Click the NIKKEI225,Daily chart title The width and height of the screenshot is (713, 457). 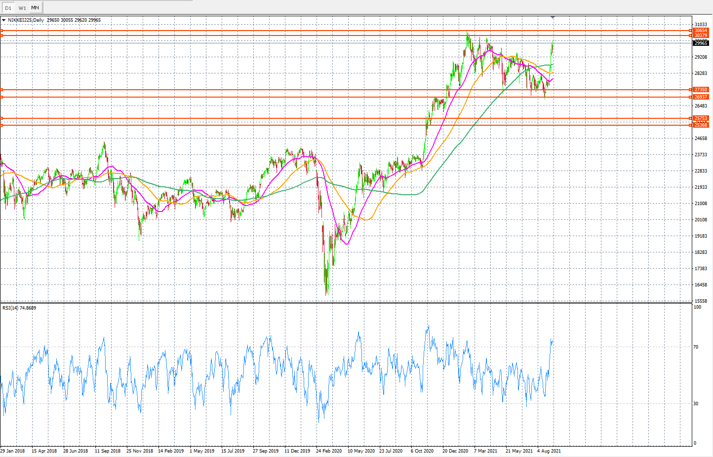point(26,20)
